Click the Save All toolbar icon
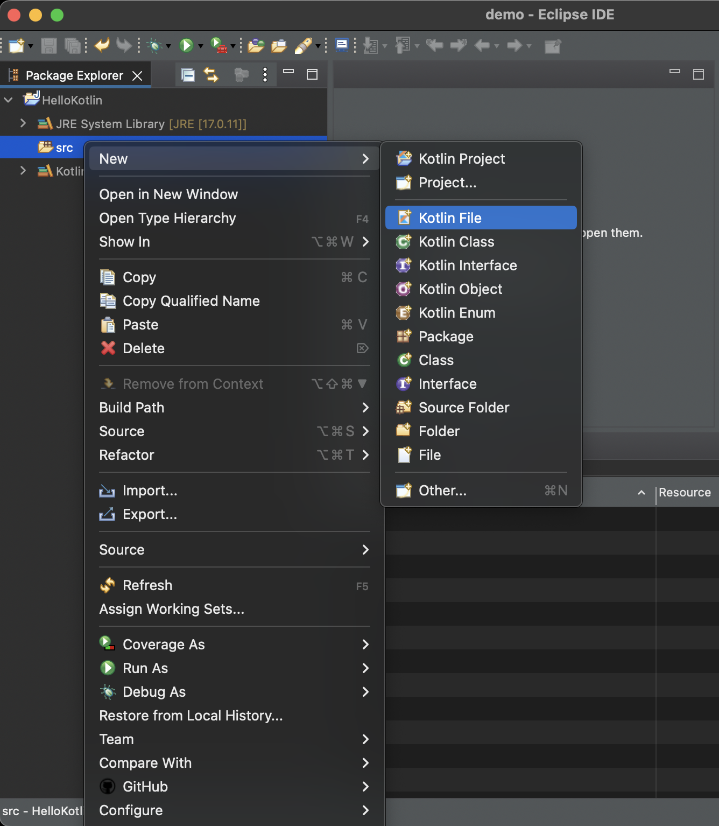This screenshot has width=719, height=826. point(72,46)
